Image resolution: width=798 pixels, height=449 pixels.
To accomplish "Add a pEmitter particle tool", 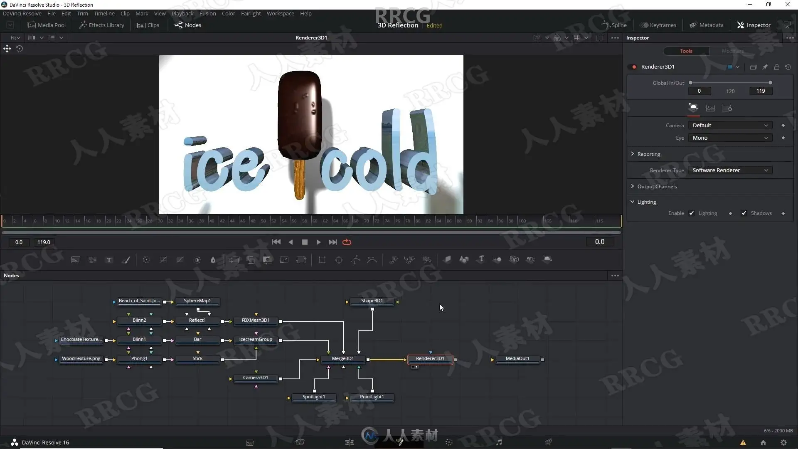I will (393, 260).
